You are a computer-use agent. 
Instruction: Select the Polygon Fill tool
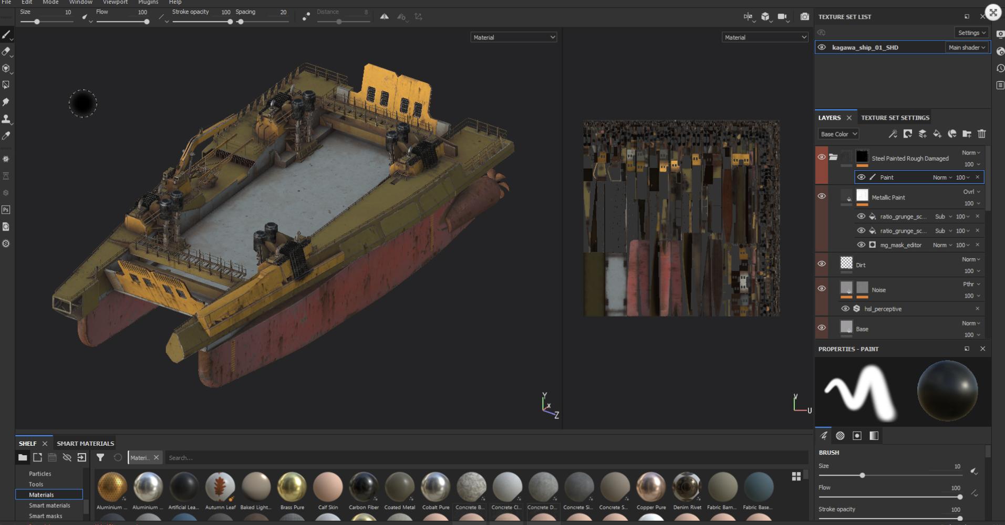pos(6,85)
